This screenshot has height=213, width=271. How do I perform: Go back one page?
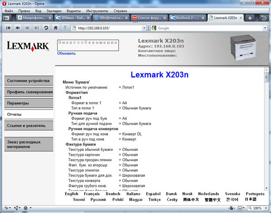pyautogui.click(x=18, y=28)
